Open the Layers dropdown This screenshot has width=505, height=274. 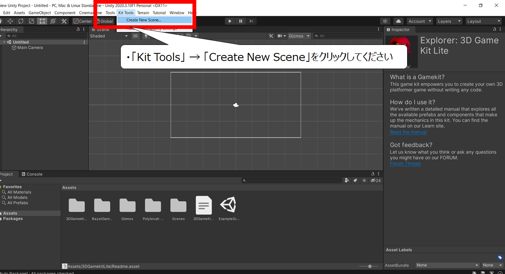pos(449,21)
